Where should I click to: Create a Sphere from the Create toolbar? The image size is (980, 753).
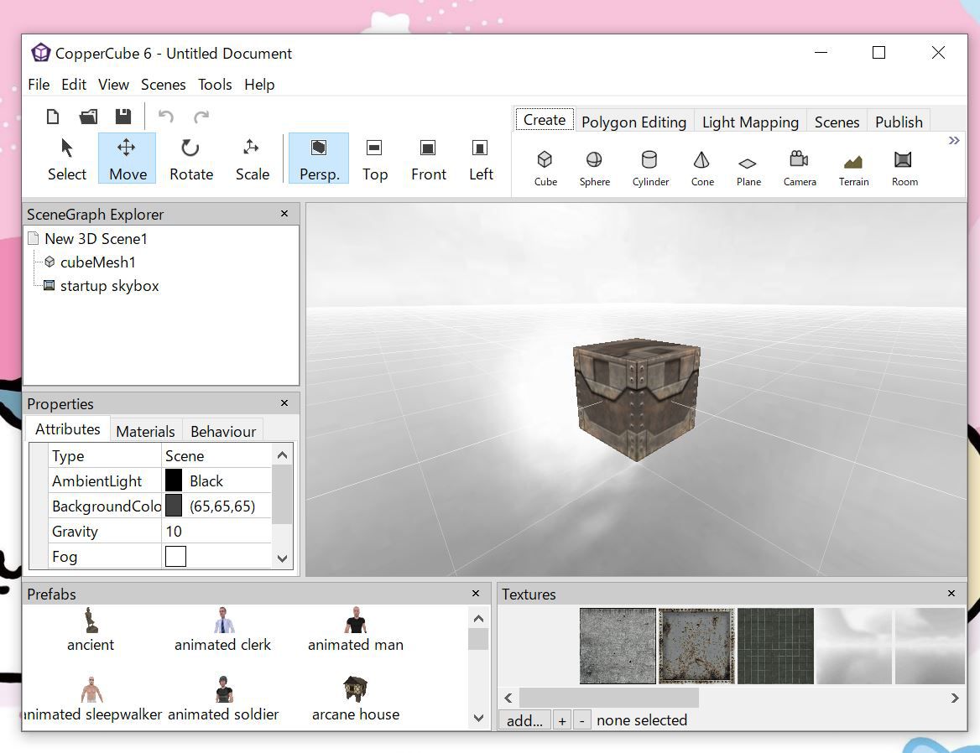[x=594, y=168]
